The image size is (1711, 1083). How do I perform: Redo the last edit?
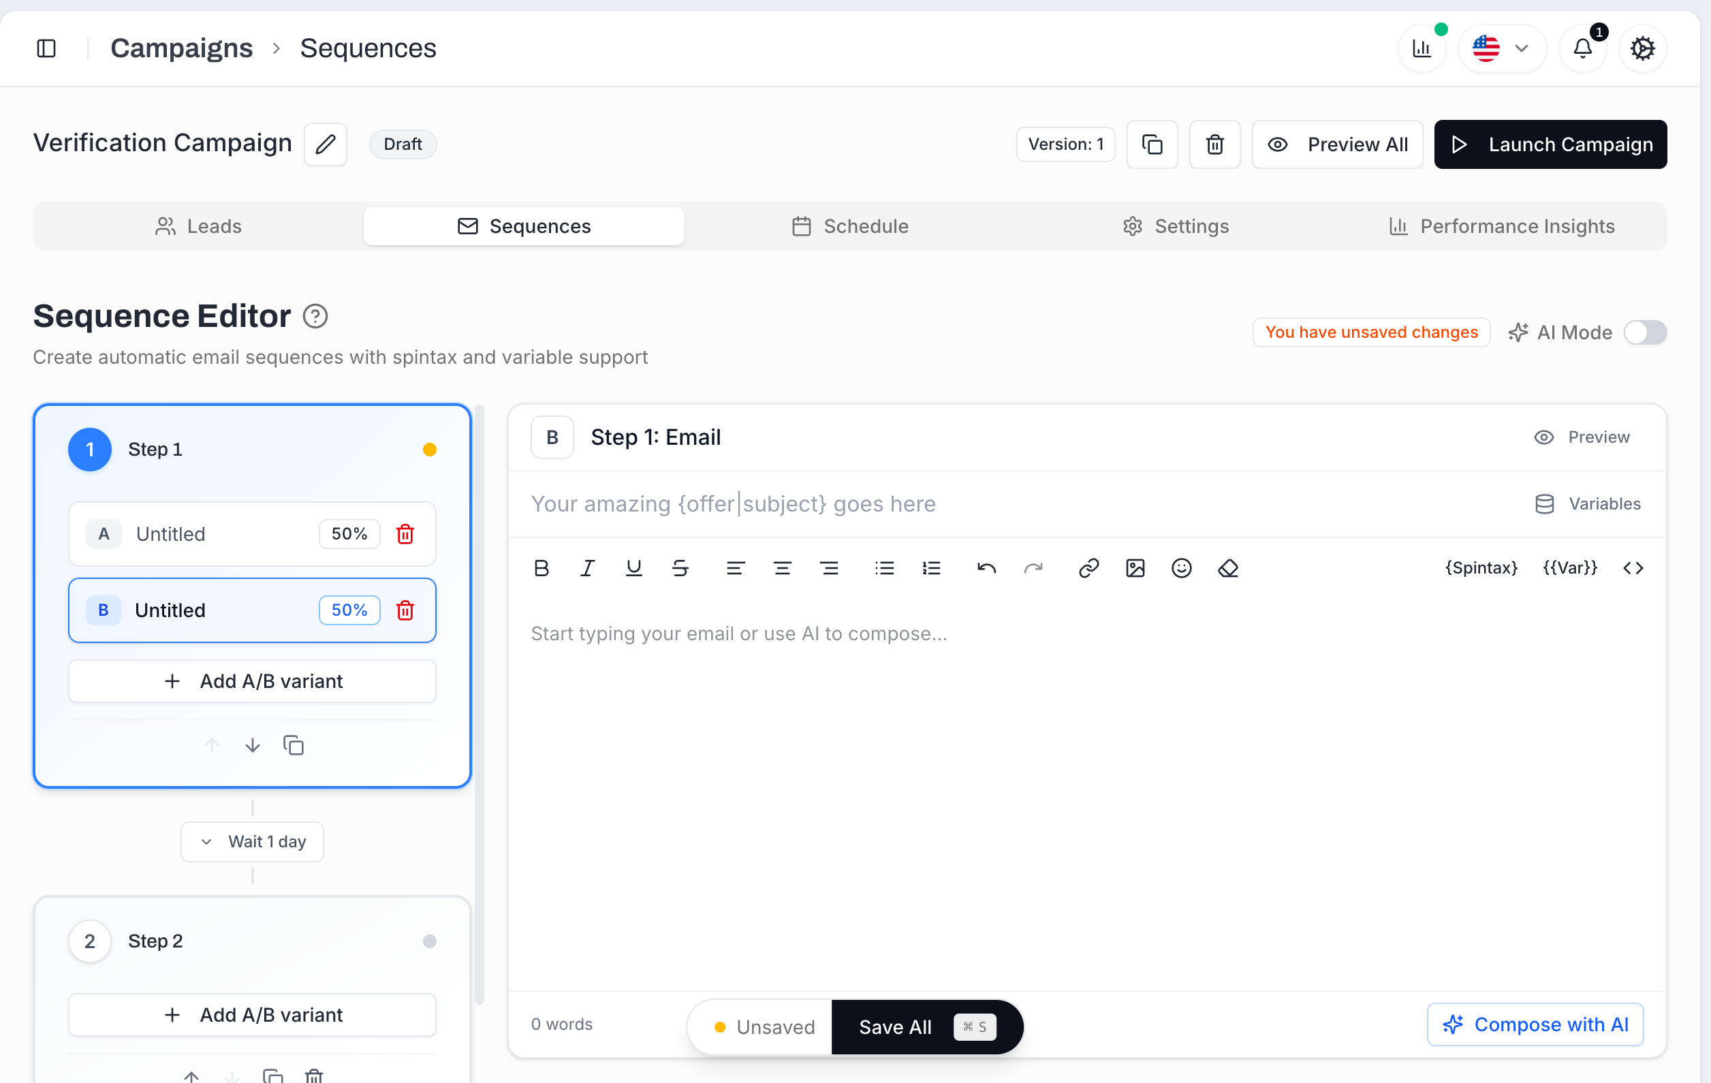(1033, 568)
